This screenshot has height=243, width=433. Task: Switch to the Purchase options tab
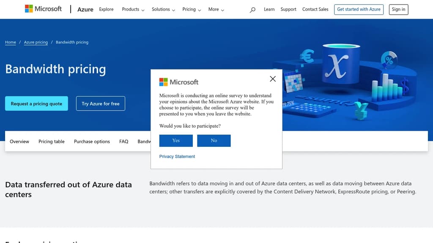pyautogui.click(x=92, y=141)
